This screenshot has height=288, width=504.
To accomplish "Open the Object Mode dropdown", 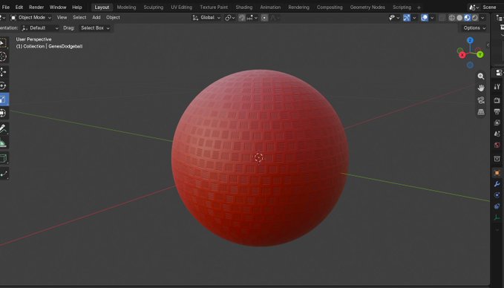I will point(31,17).
